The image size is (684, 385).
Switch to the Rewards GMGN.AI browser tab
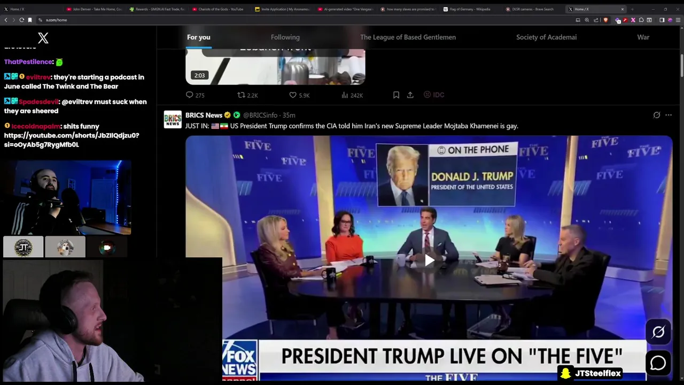coord(157,9)
